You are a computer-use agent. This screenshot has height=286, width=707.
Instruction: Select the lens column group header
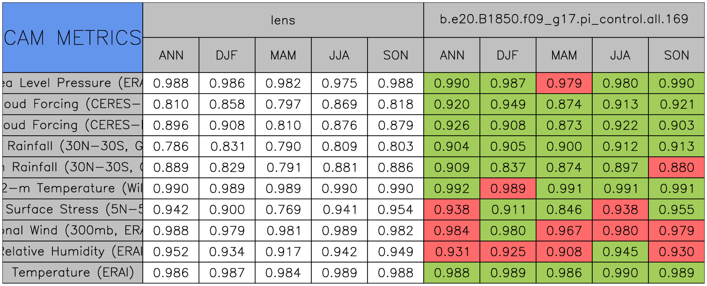click(x=283, y=20)
